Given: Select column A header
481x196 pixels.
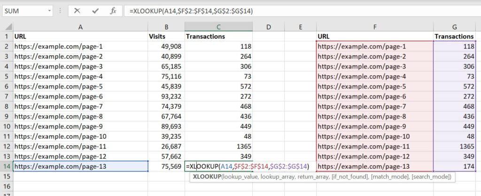Looking at the screenshot, I should tap(80, 27).
